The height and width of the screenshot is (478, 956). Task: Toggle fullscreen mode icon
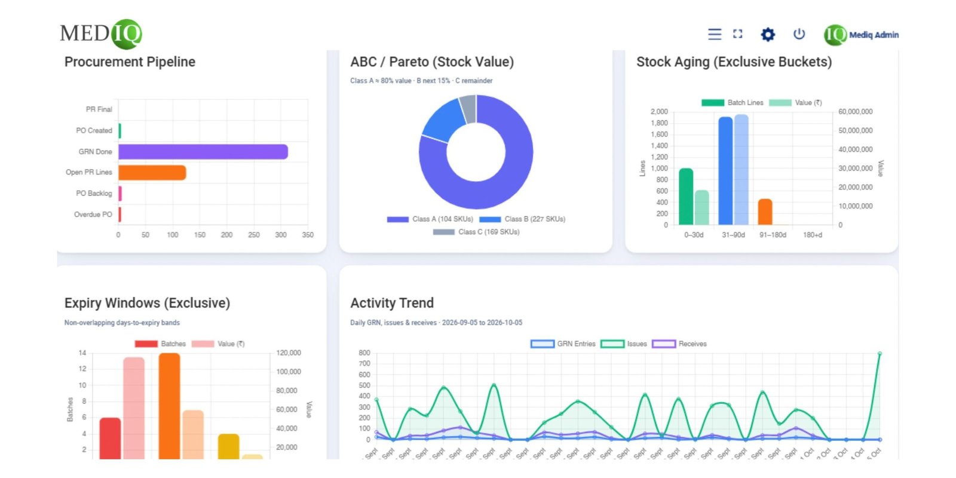click(x=738, y=34)
